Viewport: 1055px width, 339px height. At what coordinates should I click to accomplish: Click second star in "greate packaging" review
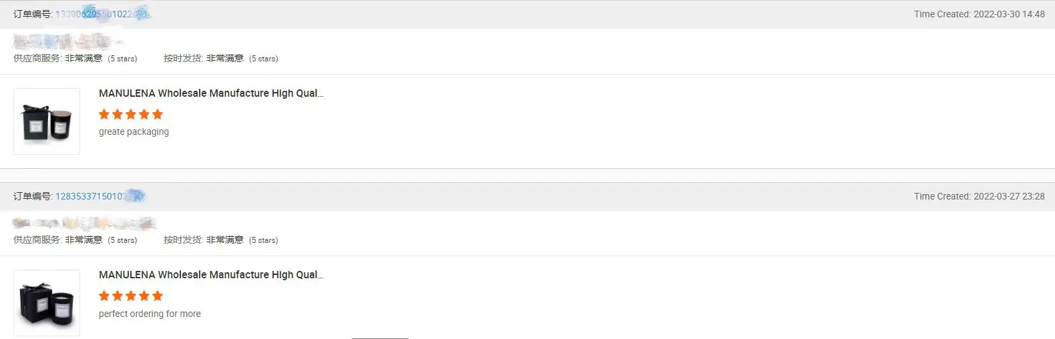(118, 114)
